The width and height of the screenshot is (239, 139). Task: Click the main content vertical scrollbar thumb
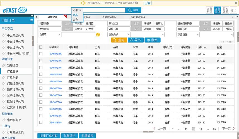[238, 37]
